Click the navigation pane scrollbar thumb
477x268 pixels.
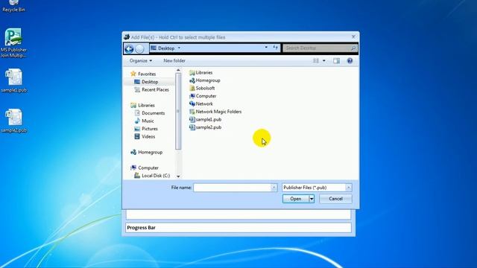(x=178, y=112)
